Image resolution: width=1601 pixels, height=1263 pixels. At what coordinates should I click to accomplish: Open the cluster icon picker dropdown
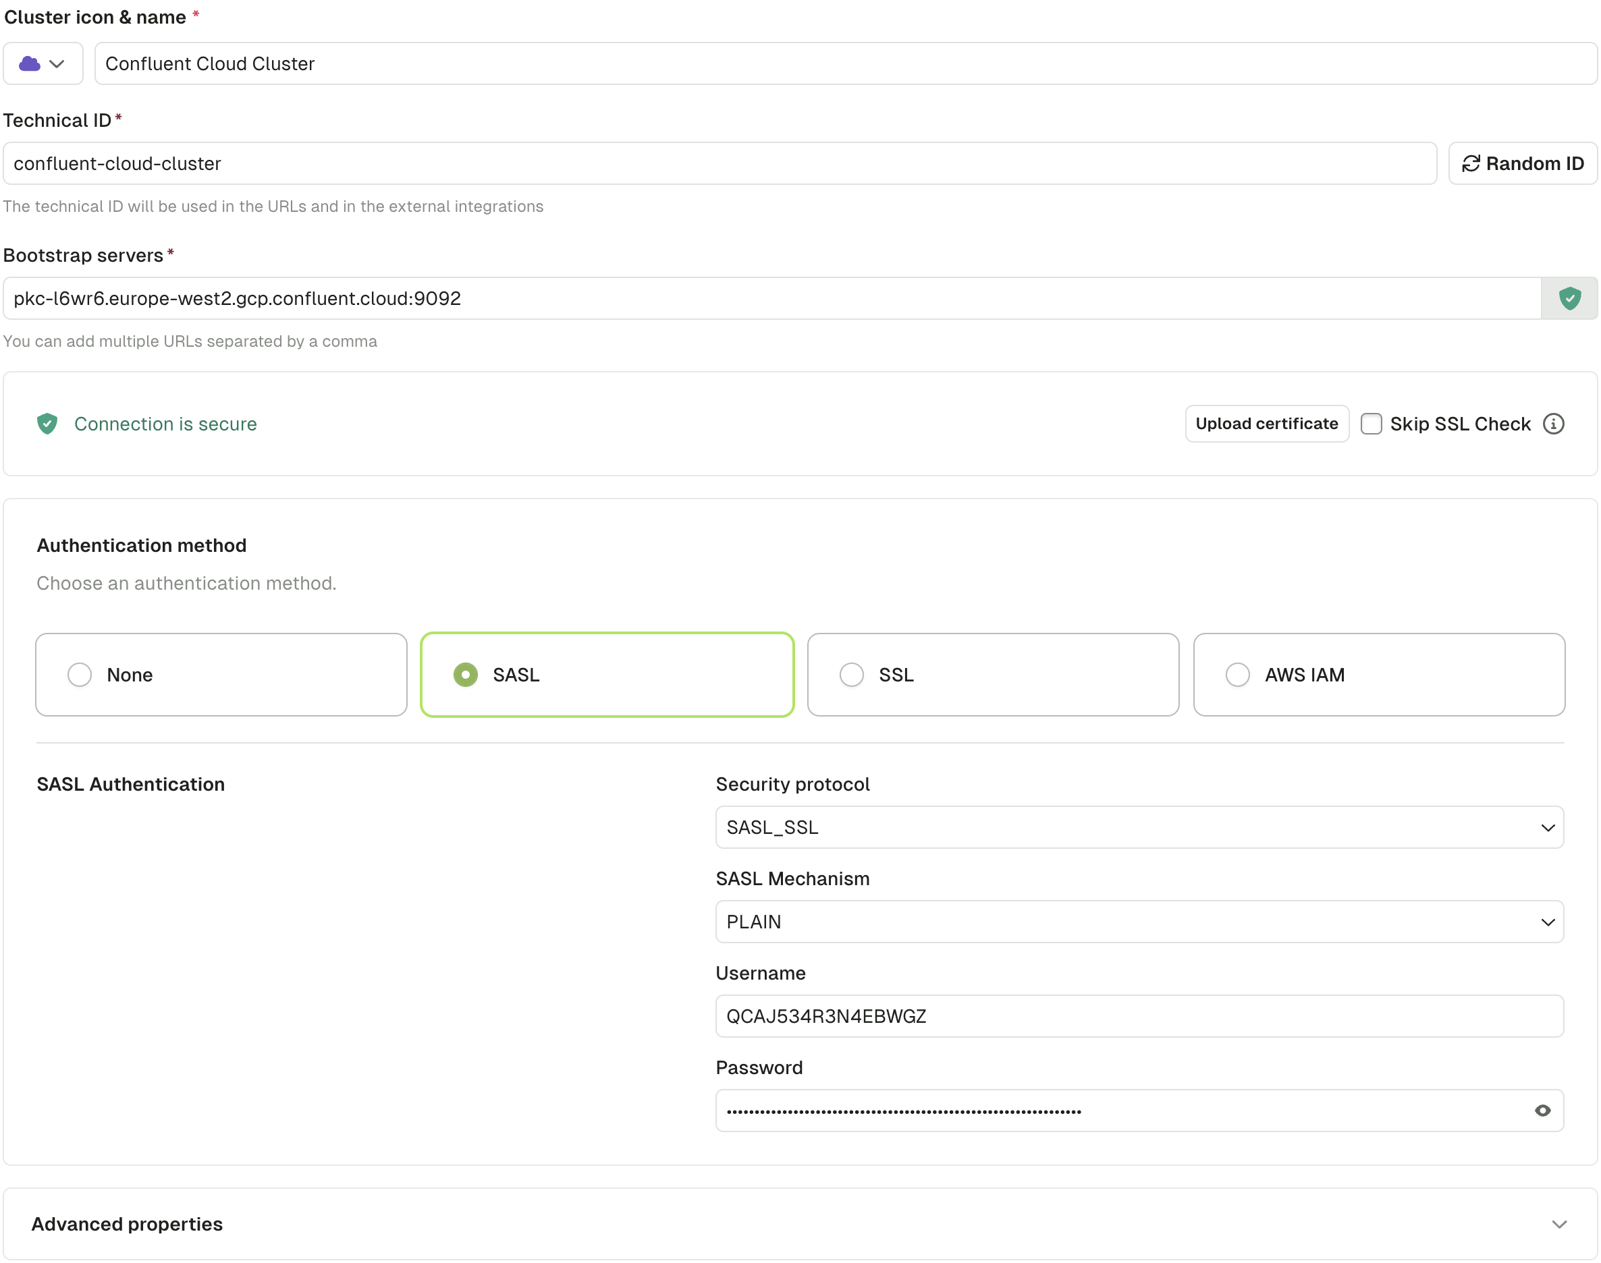click(x=43, y=63)
